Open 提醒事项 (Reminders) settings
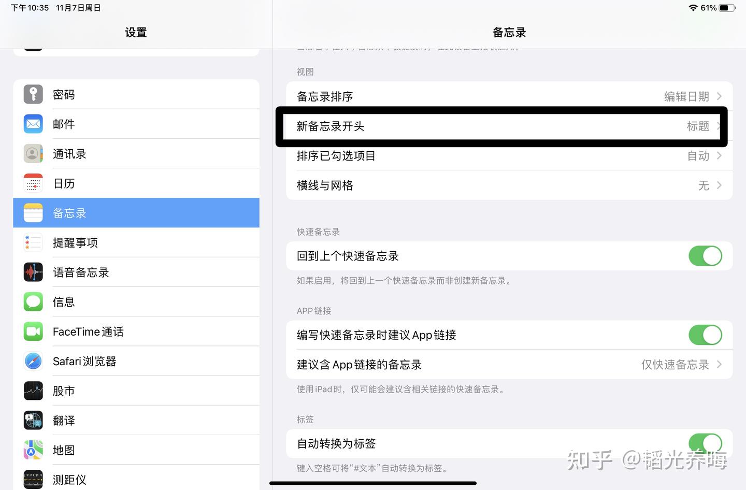This screenshot has width=746, height=490. (x=33, y=242)
